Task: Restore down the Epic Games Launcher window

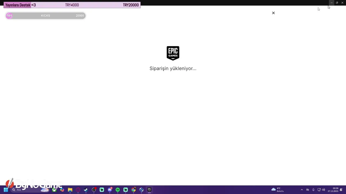Action: click(337, 3)
